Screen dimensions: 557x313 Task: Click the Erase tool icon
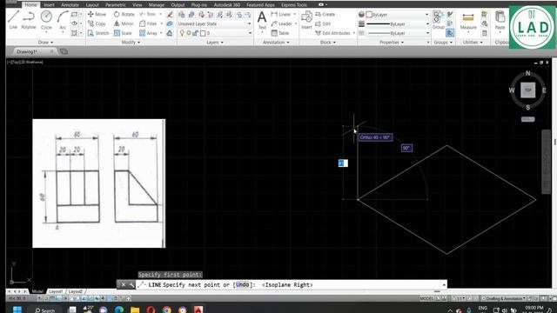coord(170,14)
